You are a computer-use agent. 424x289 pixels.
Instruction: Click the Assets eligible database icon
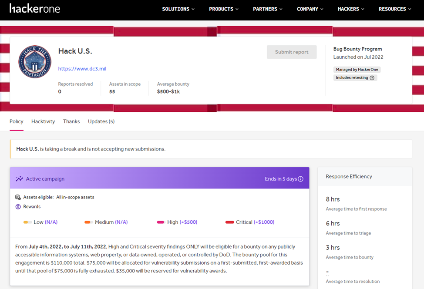(18, 197)
